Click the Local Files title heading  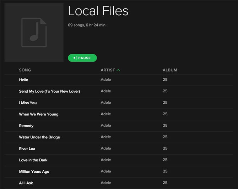tap(98, 11)
